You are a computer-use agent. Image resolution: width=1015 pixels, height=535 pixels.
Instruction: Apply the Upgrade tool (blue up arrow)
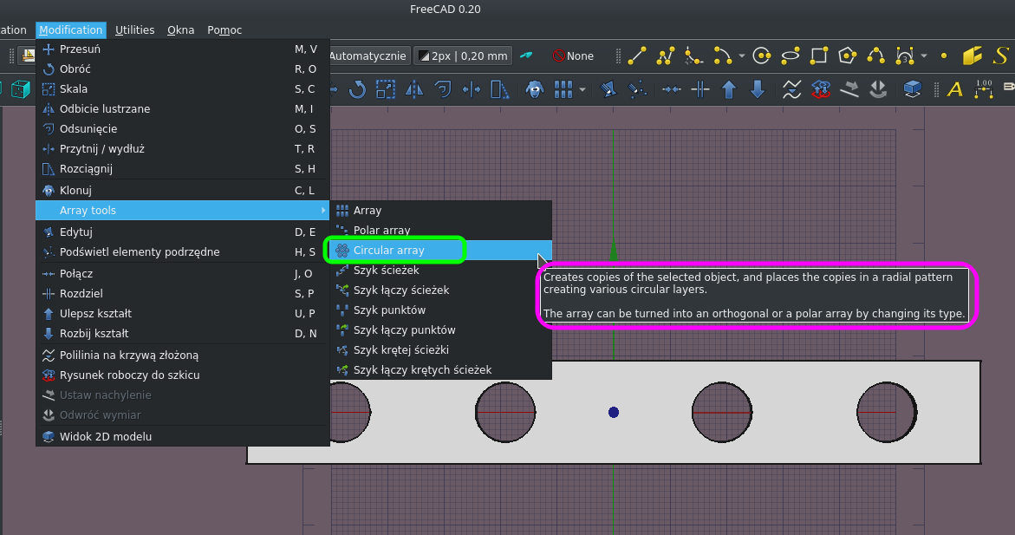point(729,88)
